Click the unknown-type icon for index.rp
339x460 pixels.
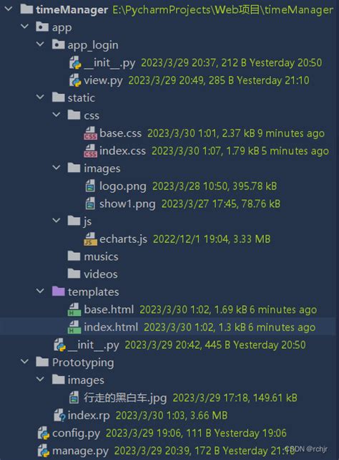59,416
